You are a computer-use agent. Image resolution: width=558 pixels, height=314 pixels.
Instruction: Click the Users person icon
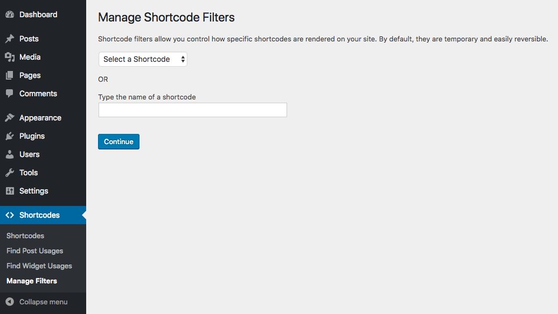(x=10, y=154)
